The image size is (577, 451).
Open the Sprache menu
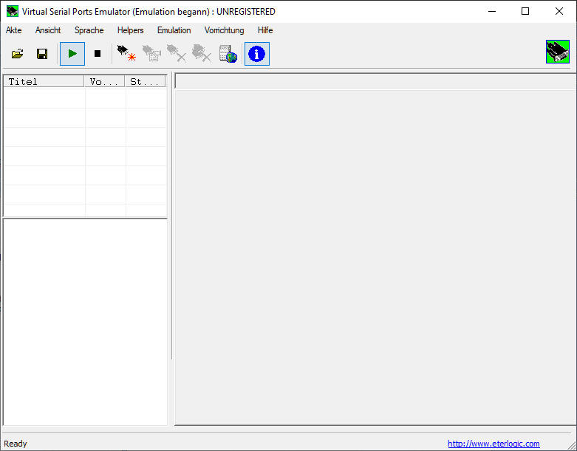coord(89,30)
